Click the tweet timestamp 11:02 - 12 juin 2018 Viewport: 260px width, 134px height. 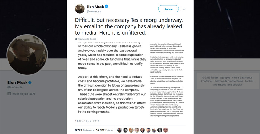(87, 121)
